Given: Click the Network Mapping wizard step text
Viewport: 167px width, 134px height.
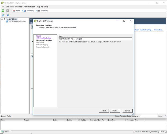Looking at the screenshot, I should (x=42, y=45).
